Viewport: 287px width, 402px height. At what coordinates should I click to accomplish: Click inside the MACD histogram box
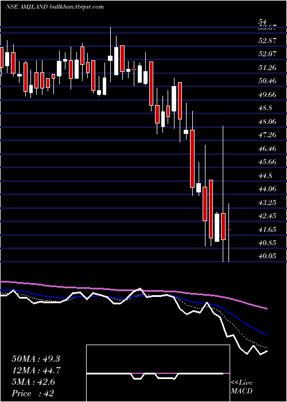158,373
